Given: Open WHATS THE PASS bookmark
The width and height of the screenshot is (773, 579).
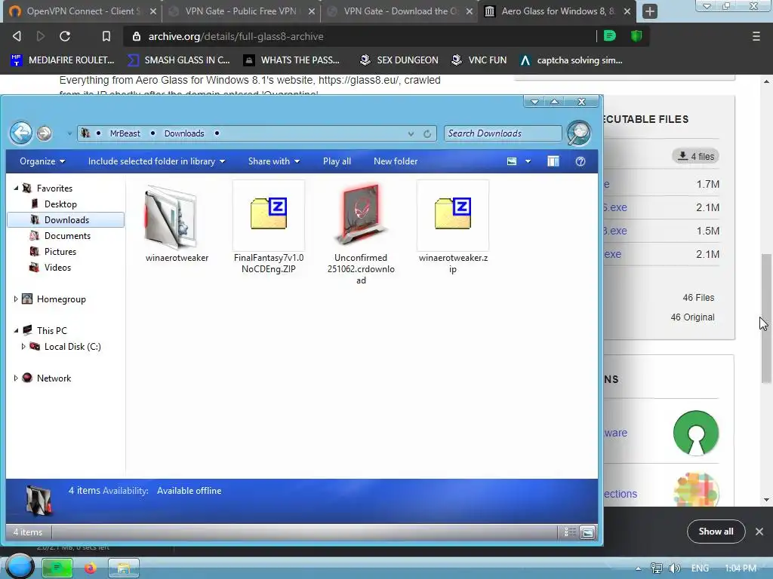Looking at the screenshot, I should 292,60.
